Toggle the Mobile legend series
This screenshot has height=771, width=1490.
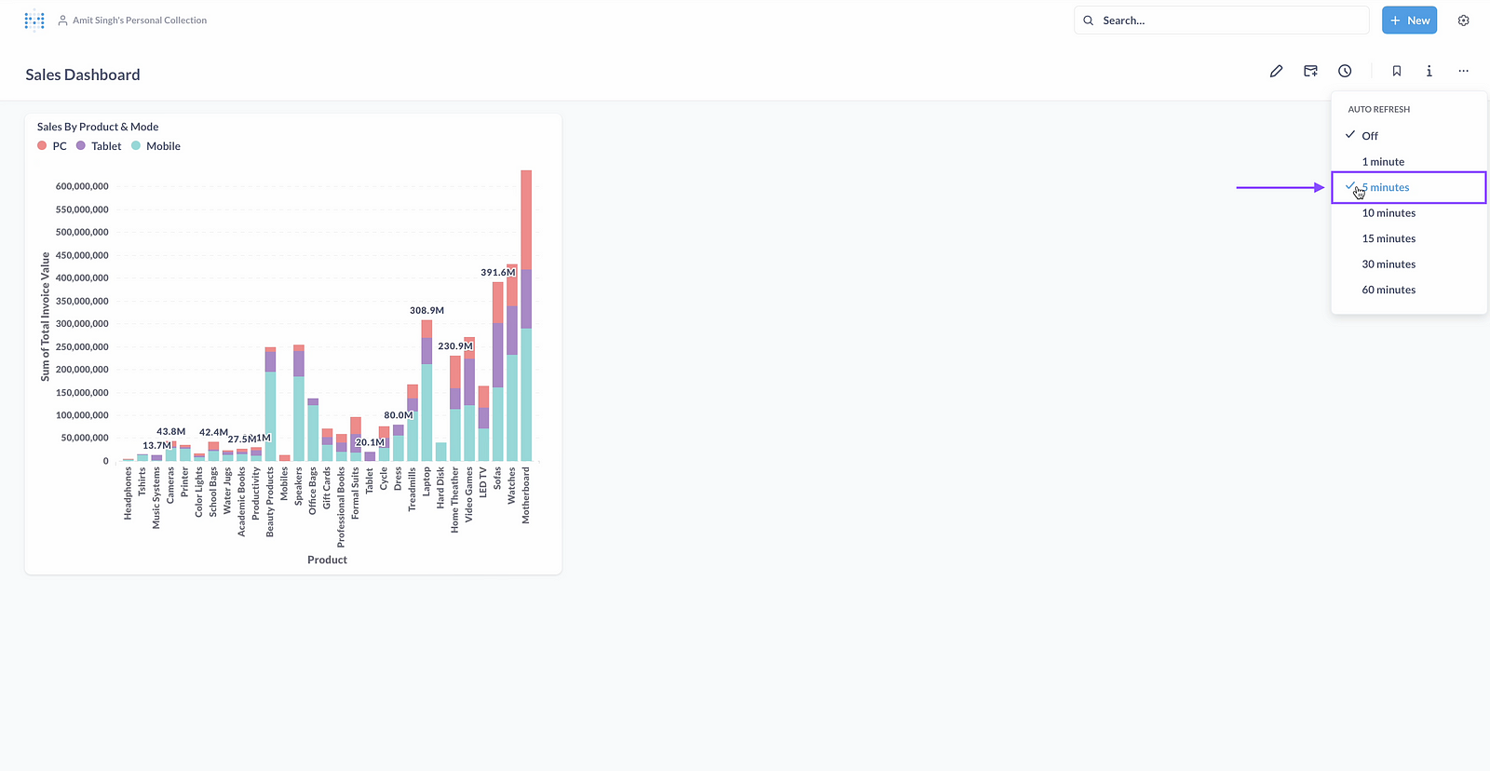pyautogui.click(x=156, y=146)
